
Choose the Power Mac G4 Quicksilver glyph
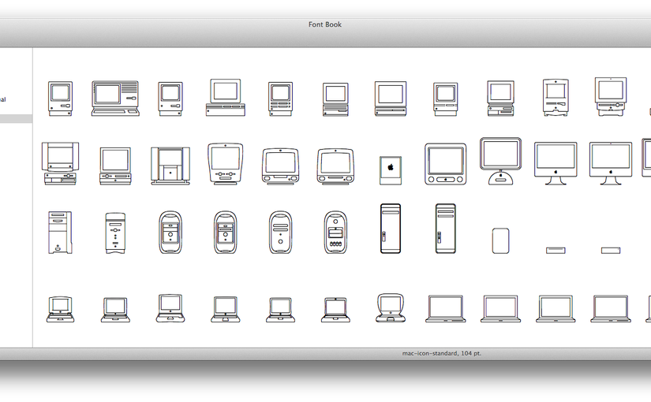click(x=280, y=233)
